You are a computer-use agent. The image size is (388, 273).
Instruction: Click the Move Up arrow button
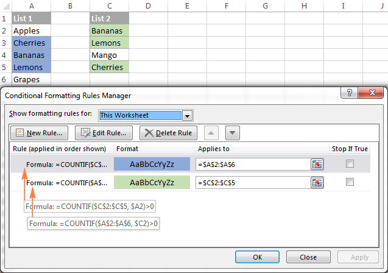click(211, 133)
